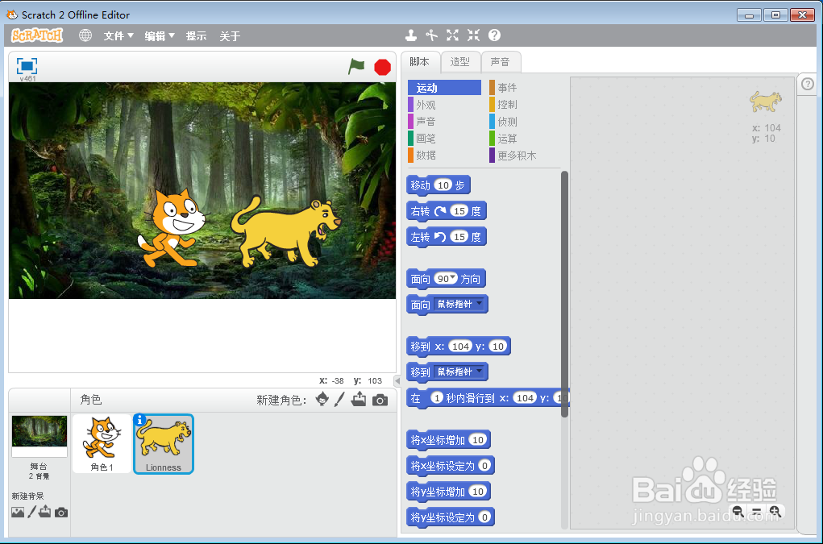Click degrees field in 右转 block
Viewport: 823px width, 544px height.
pos(459,210)
